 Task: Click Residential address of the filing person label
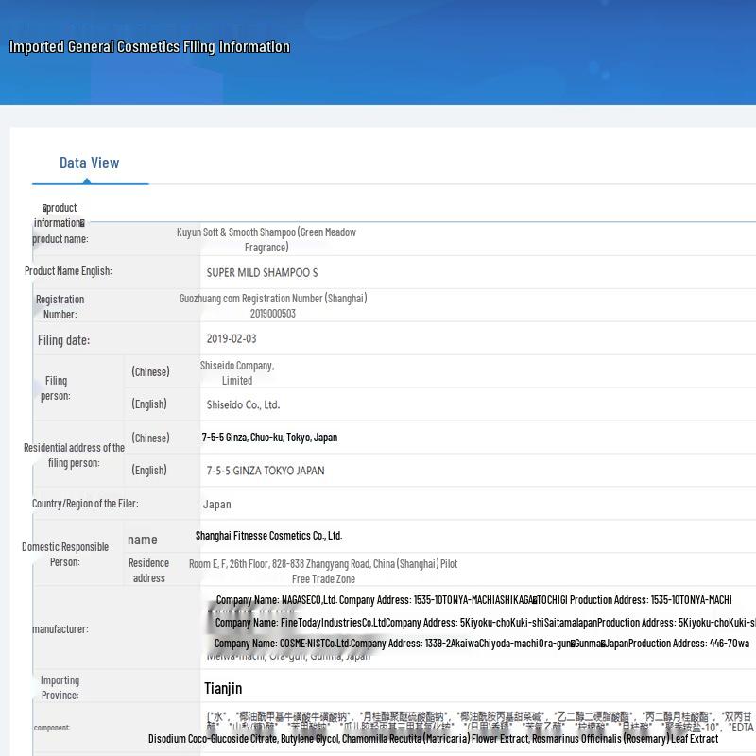pos(74,455)
